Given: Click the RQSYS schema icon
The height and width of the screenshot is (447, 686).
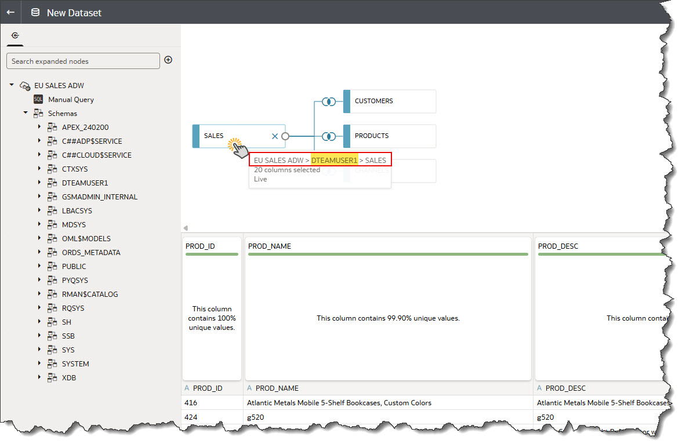Looking at the screenshot, I should click(x=52, y=308).
